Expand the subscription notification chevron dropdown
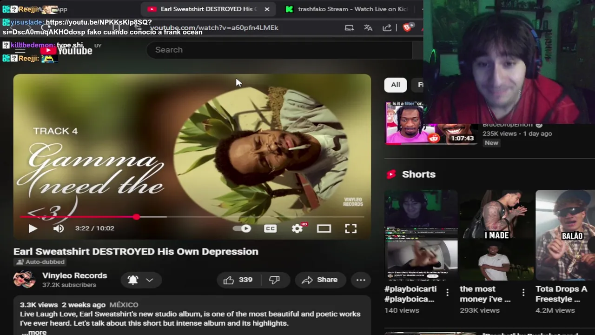 click(x=150, y=280)
